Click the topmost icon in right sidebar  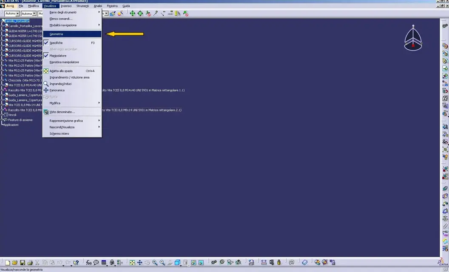pyautogui.click(x=445, y=26)
